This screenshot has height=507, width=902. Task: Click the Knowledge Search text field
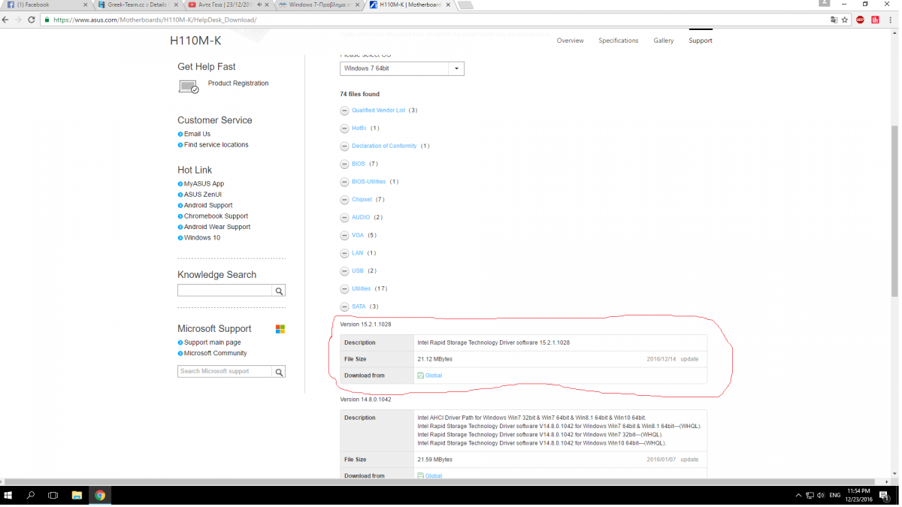(x=225, y=291)
